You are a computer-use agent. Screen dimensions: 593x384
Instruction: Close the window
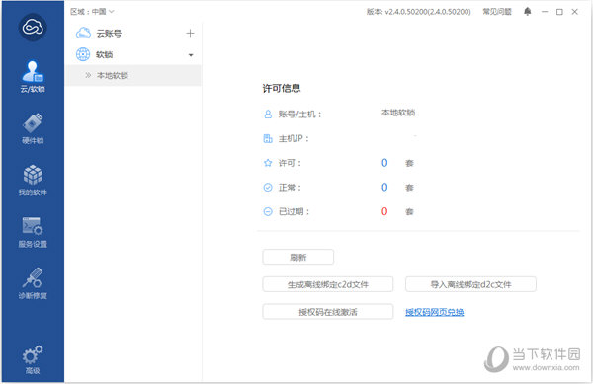pyautogui.click(x=575, y=12)
